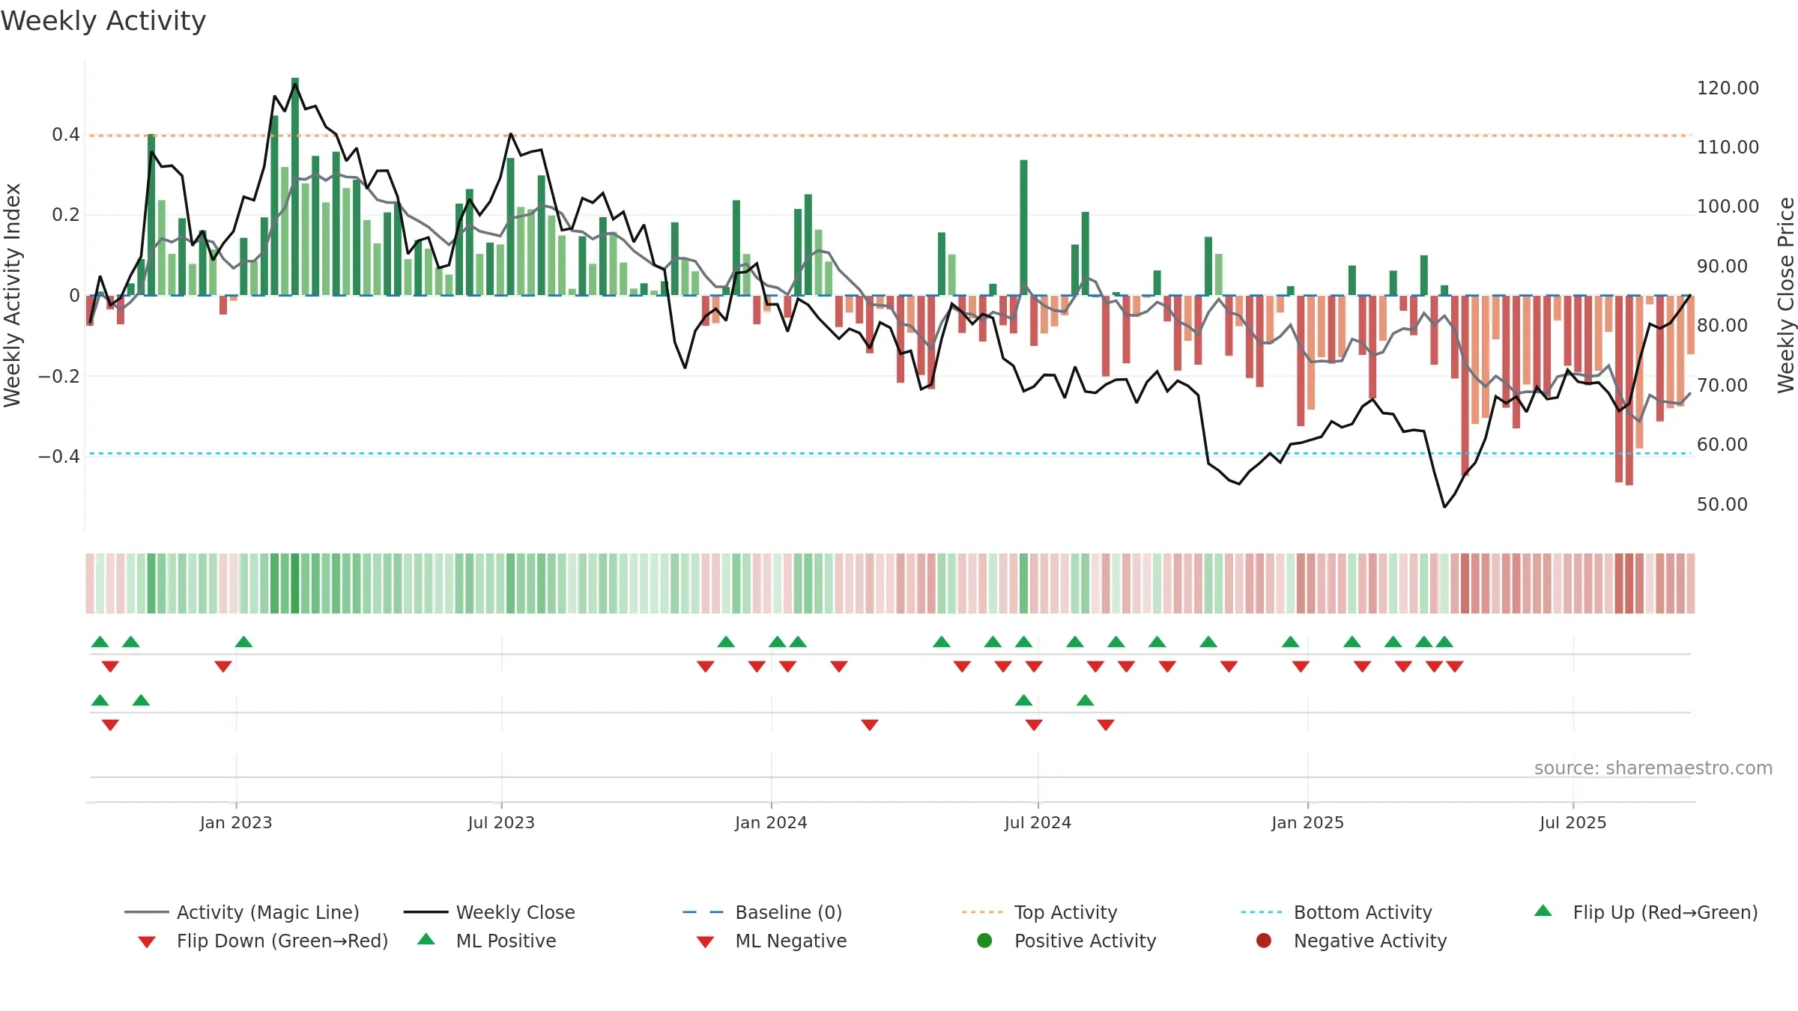Screen dimensions: 1798x1011
Task: Click the ML Negative legend triangle icon
Action: click(705, 942)
